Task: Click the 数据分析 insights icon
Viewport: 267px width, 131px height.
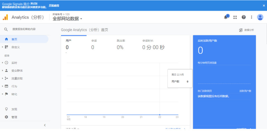Action: pyautogui.click(x=241, y=30)
